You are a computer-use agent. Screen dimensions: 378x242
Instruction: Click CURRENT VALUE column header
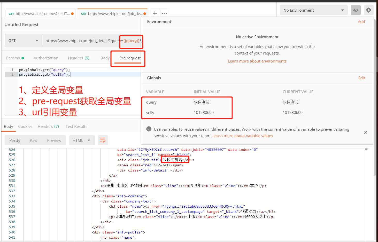[298, 92]
